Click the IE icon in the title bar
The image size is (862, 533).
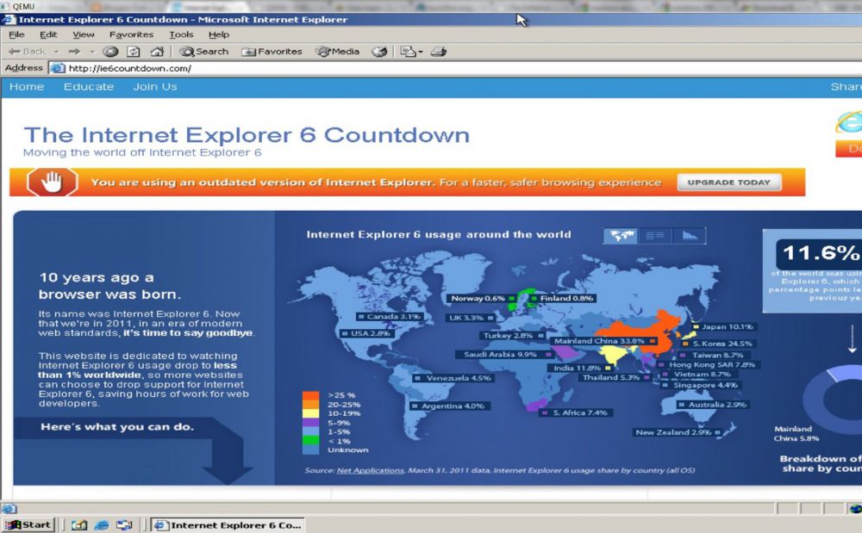tap(9, 20)
